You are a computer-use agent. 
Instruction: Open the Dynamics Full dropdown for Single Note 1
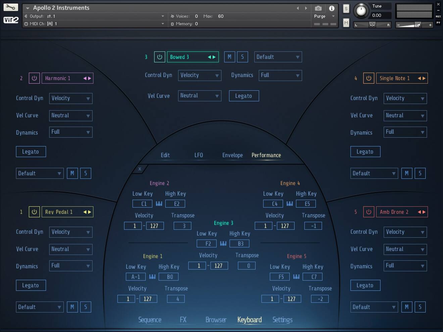tap(405, 132)
